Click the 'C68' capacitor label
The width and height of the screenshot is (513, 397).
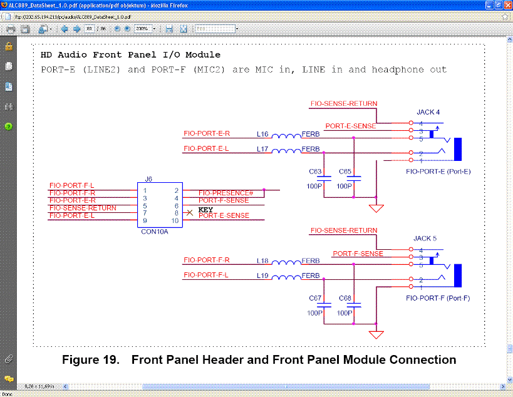[345, 298]
